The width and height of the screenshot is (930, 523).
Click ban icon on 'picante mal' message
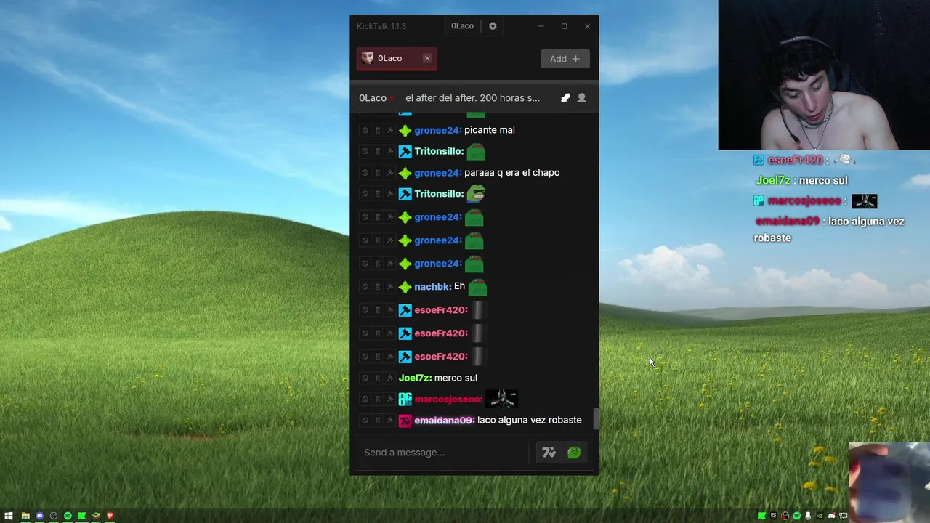pyautogui.click(x=365, y=130)
